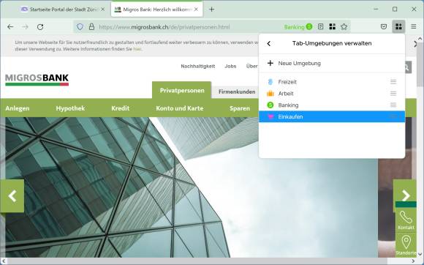This screenshot has height=265, width=424.
Task: Switch to Firmenkunden section tab
Action: (x=236, y=92)
